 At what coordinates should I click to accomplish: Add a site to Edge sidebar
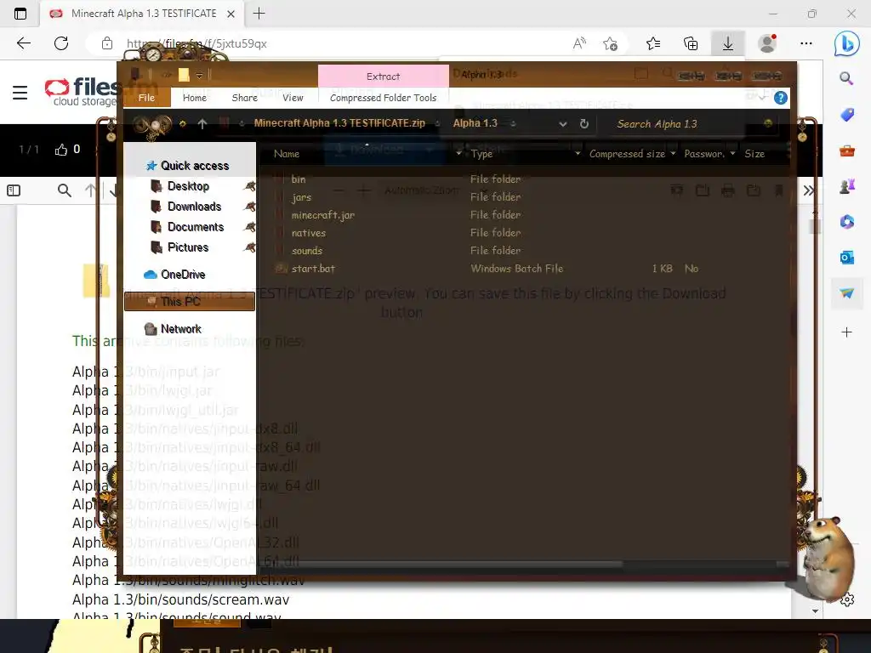point(846,332)
